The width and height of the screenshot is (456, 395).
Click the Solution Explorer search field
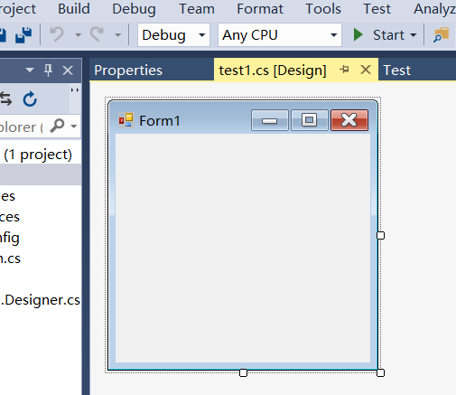pos(23,127)
